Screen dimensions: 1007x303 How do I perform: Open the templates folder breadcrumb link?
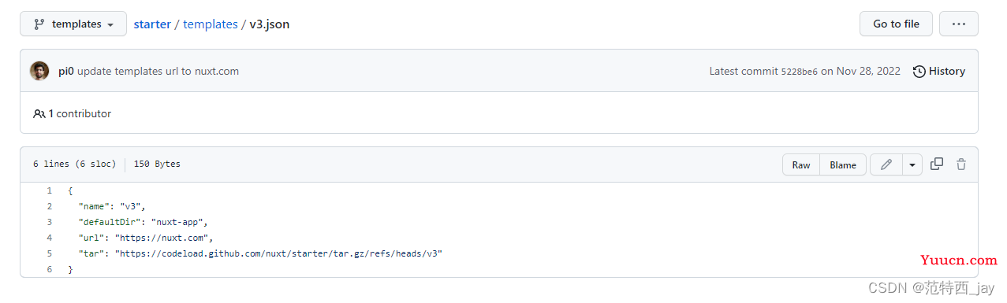[211, 24]
